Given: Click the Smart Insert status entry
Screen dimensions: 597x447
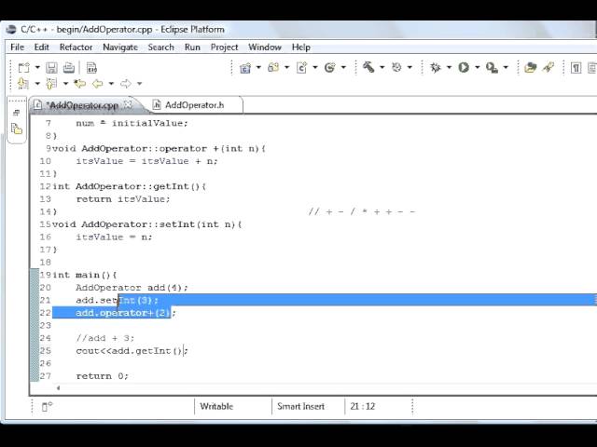Looking at the screenshot, I should point(300,406).
